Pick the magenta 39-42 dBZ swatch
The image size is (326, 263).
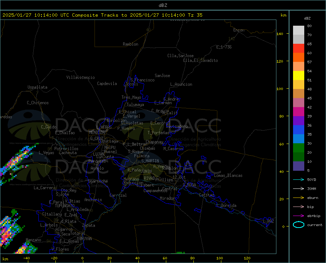pyautogui.click(x=298, y=112)
